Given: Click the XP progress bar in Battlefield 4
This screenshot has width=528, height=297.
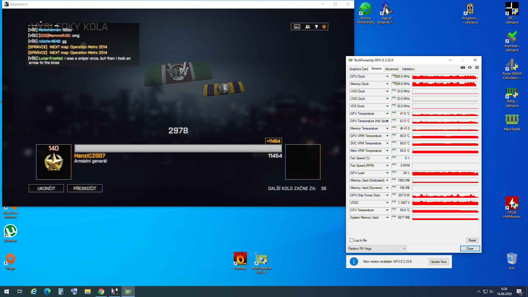Looking at the screenshot, I should 178,148.
